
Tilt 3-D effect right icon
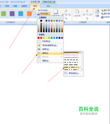click(x=91, y=15)
